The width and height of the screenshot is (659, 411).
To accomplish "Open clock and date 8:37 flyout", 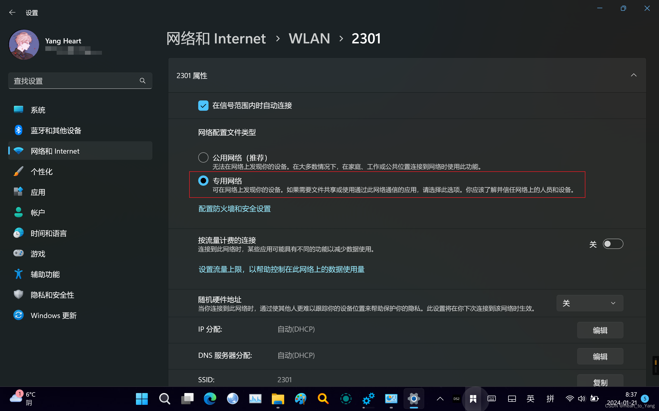I will coord(622,398).
